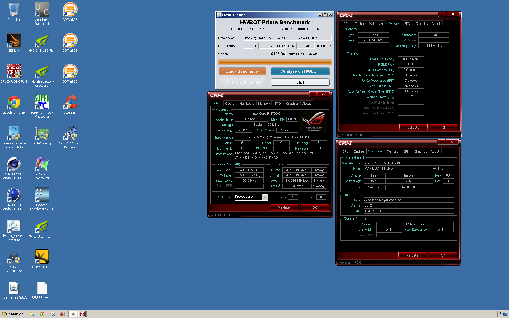509x318 pixels.
Task: Click the BIOS date 10/01/2014 field
Action: [409, 211]
